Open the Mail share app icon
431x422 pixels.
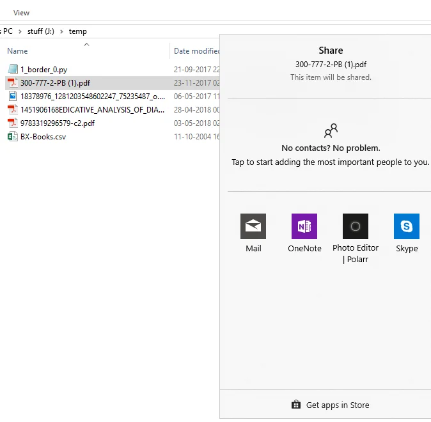(253, 226)
